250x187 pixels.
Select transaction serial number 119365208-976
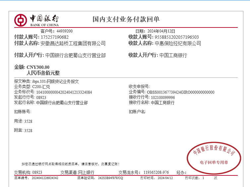pos(156,172)
